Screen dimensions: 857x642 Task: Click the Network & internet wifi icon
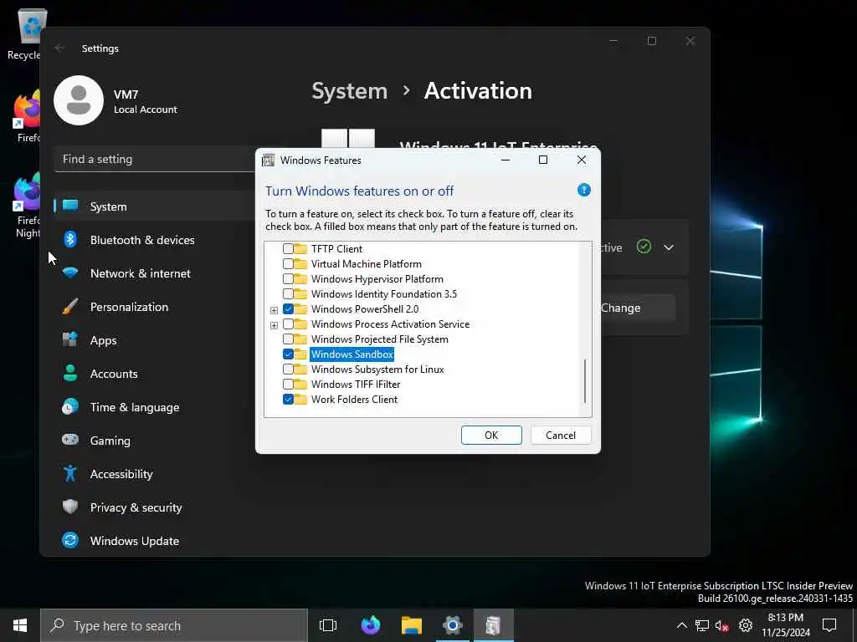[x=70, y=273]
